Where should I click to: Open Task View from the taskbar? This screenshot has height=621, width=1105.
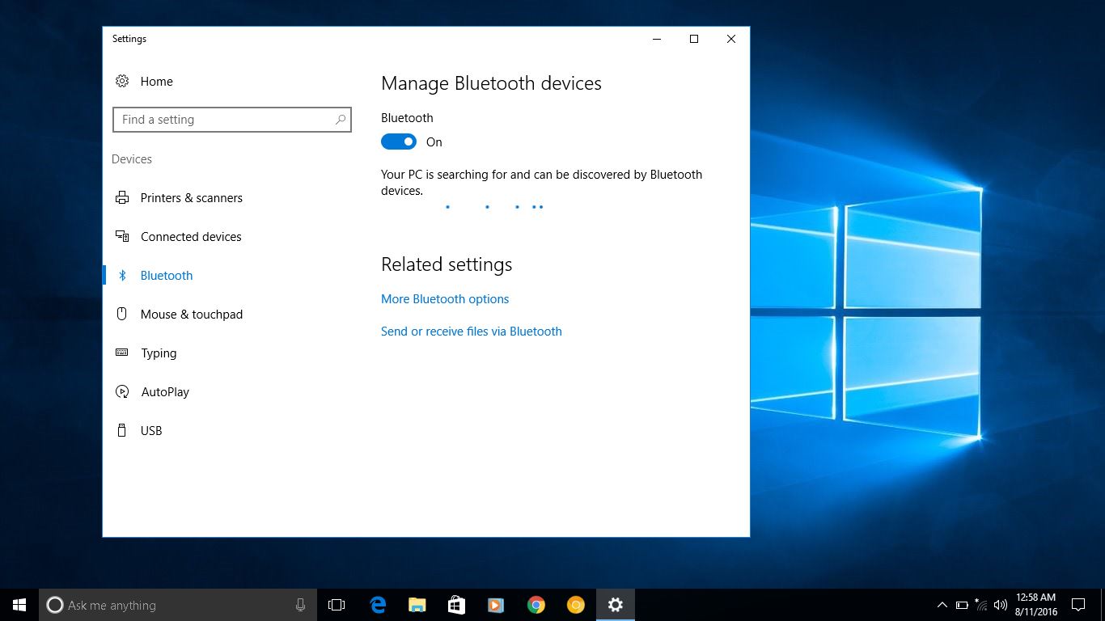pyautogui.click(x=337, y=605)
